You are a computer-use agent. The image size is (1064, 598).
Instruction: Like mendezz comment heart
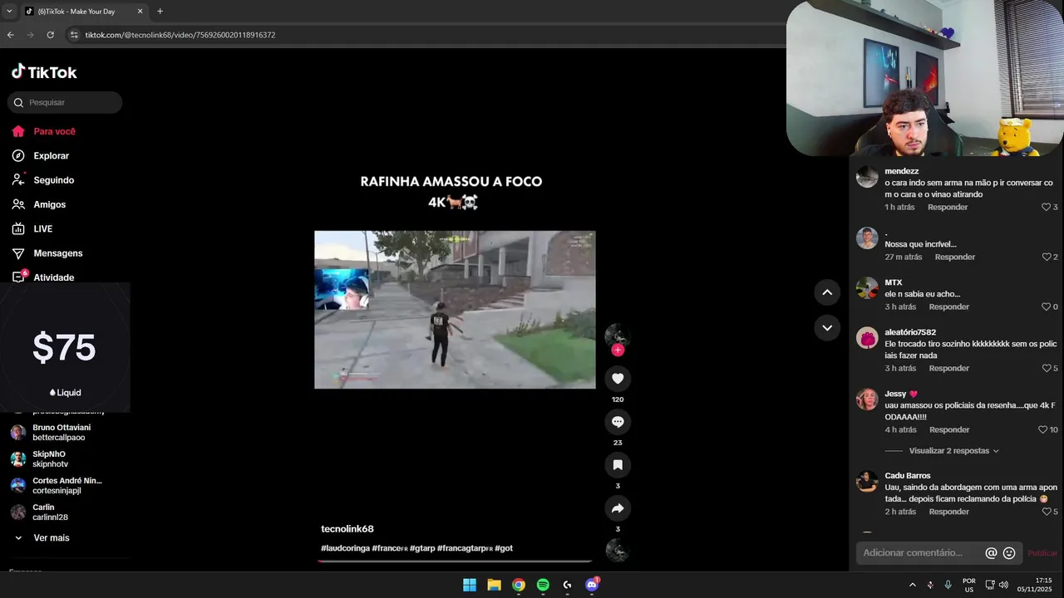[x=1047, y=207]
